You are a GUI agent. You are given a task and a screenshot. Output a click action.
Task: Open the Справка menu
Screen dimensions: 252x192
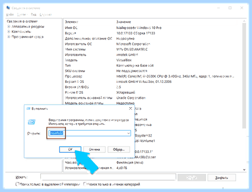[x=46, y=15]
